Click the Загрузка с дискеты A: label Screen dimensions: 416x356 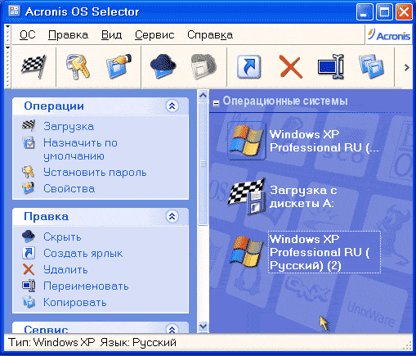[303, 196]
